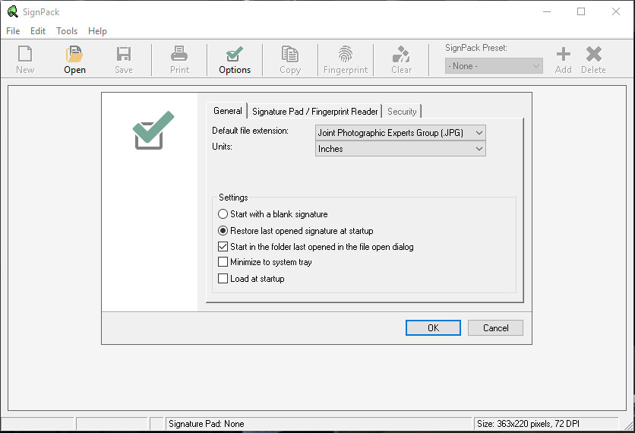Open the Default file extension dropdown
Image resolution: width=635 pixels, height=433 pixels.
(400, 133)
